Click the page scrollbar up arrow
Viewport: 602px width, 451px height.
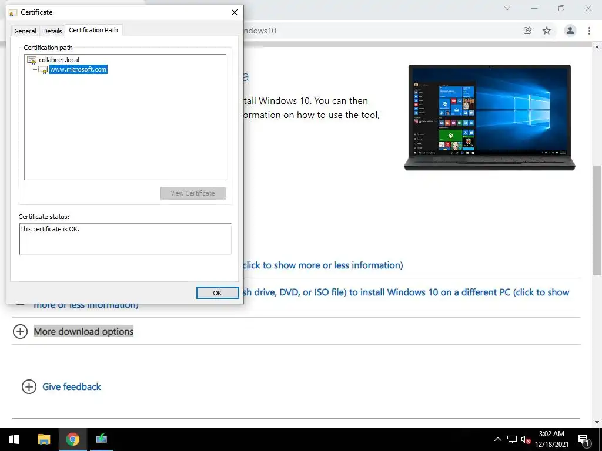coord(597,47)
